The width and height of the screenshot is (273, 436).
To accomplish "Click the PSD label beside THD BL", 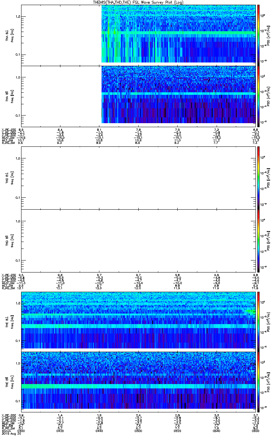I will click(x=268, y=178).
